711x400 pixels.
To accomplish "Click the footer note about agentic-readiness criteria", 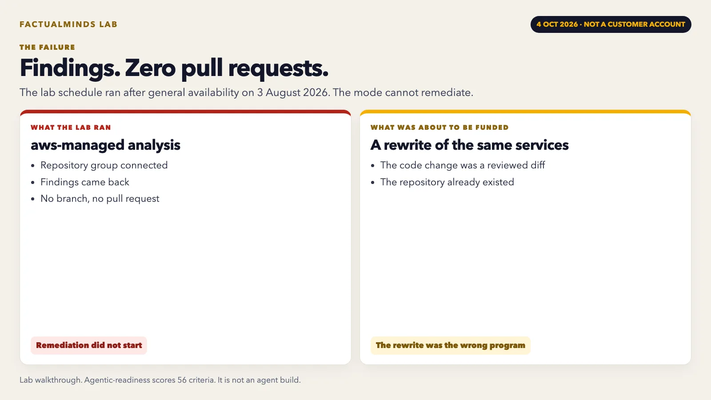I will point(160,380).
